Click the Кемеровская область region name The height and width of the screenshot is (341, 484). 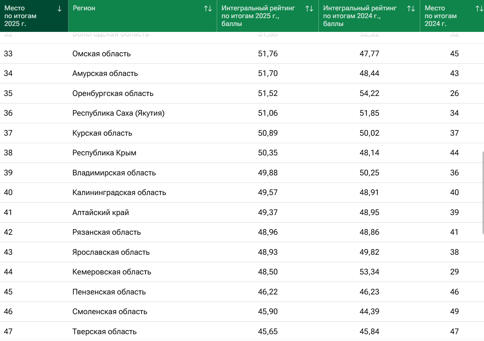[x=112, y=272]
